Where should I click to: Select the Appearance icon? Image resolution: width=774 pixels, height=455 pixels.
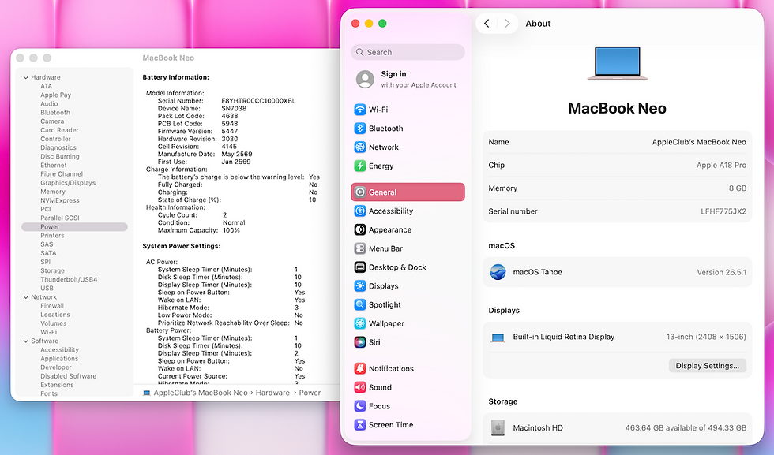tap(360, 229)
